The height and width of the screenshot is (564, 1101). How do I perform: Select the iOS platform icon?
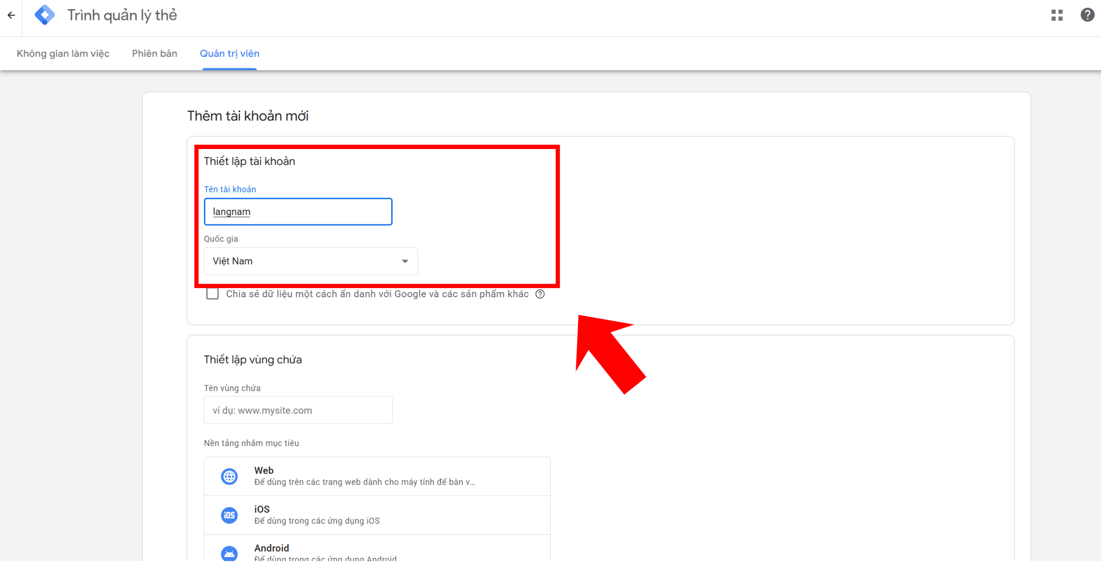229,515
